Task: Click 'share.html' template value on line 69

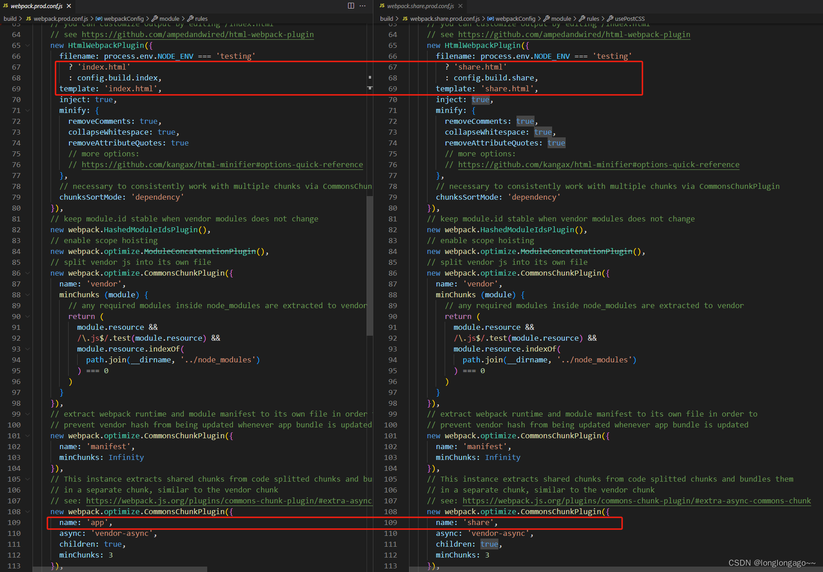Action: pyautogui.click(x=507, y=89)
